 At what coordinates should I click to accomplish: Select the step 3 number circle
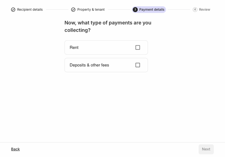pyautogui.click(x=135, y=10)
